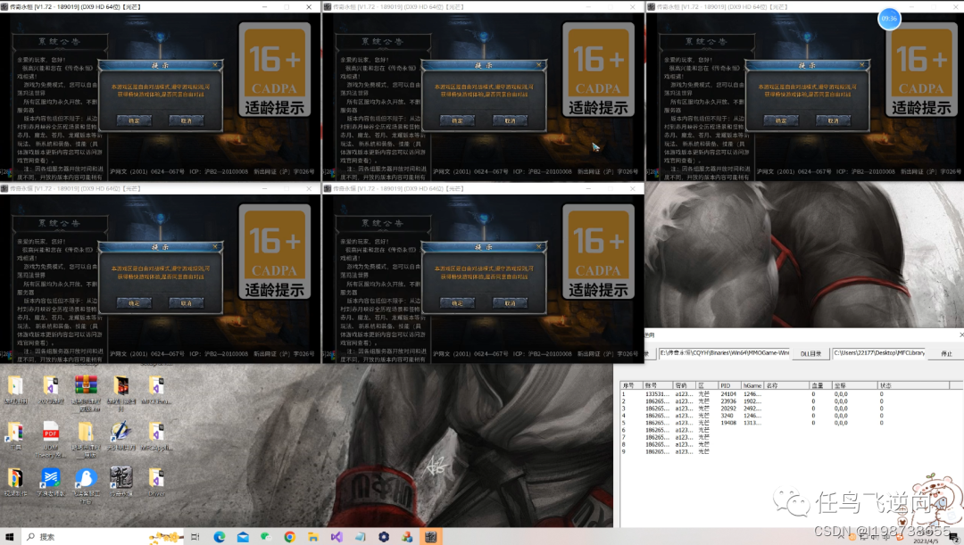Image resolution: width=964 pixels, height=545 pixels.
Task: Open the Driver folder on desktop
Action: click(x=156, y=479)
